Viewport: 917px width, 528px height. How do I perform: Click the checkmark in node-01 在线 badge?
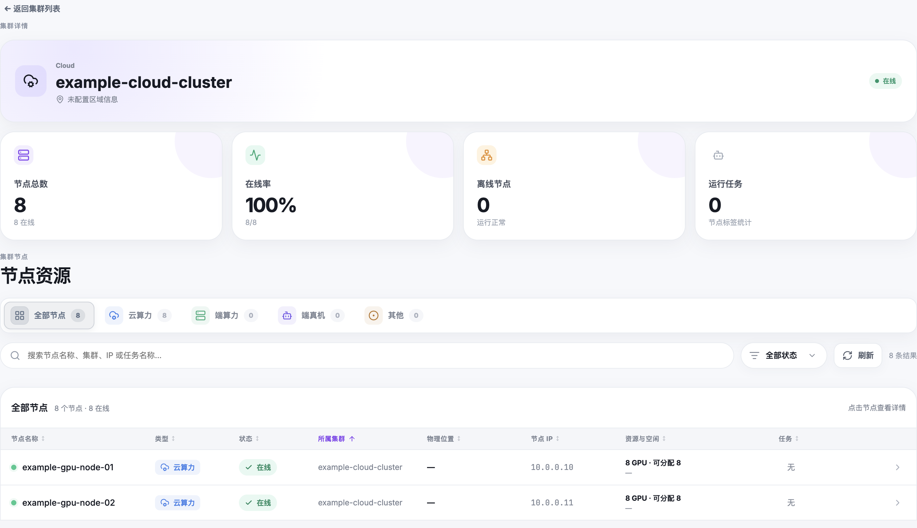(248, 467)
